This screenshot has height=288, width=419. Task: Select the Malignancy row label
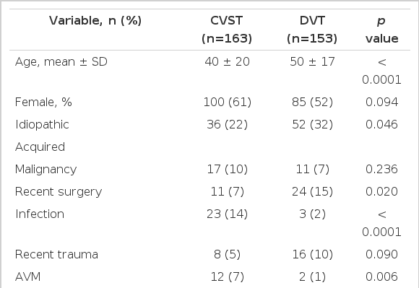46,169
